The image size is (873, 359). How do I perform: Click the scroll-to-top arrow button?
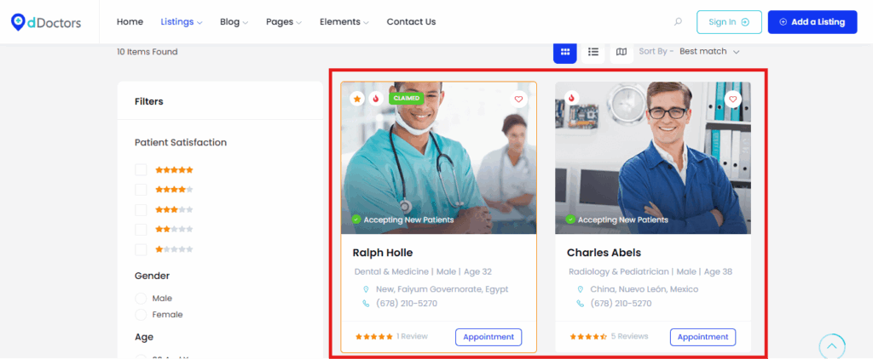[832, 345]
